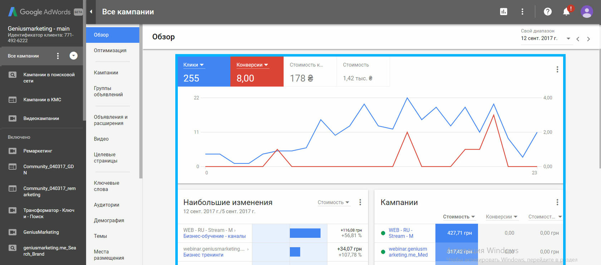
Task: Open Стоимость column dropdown in Кампании card
Action: 459,217
